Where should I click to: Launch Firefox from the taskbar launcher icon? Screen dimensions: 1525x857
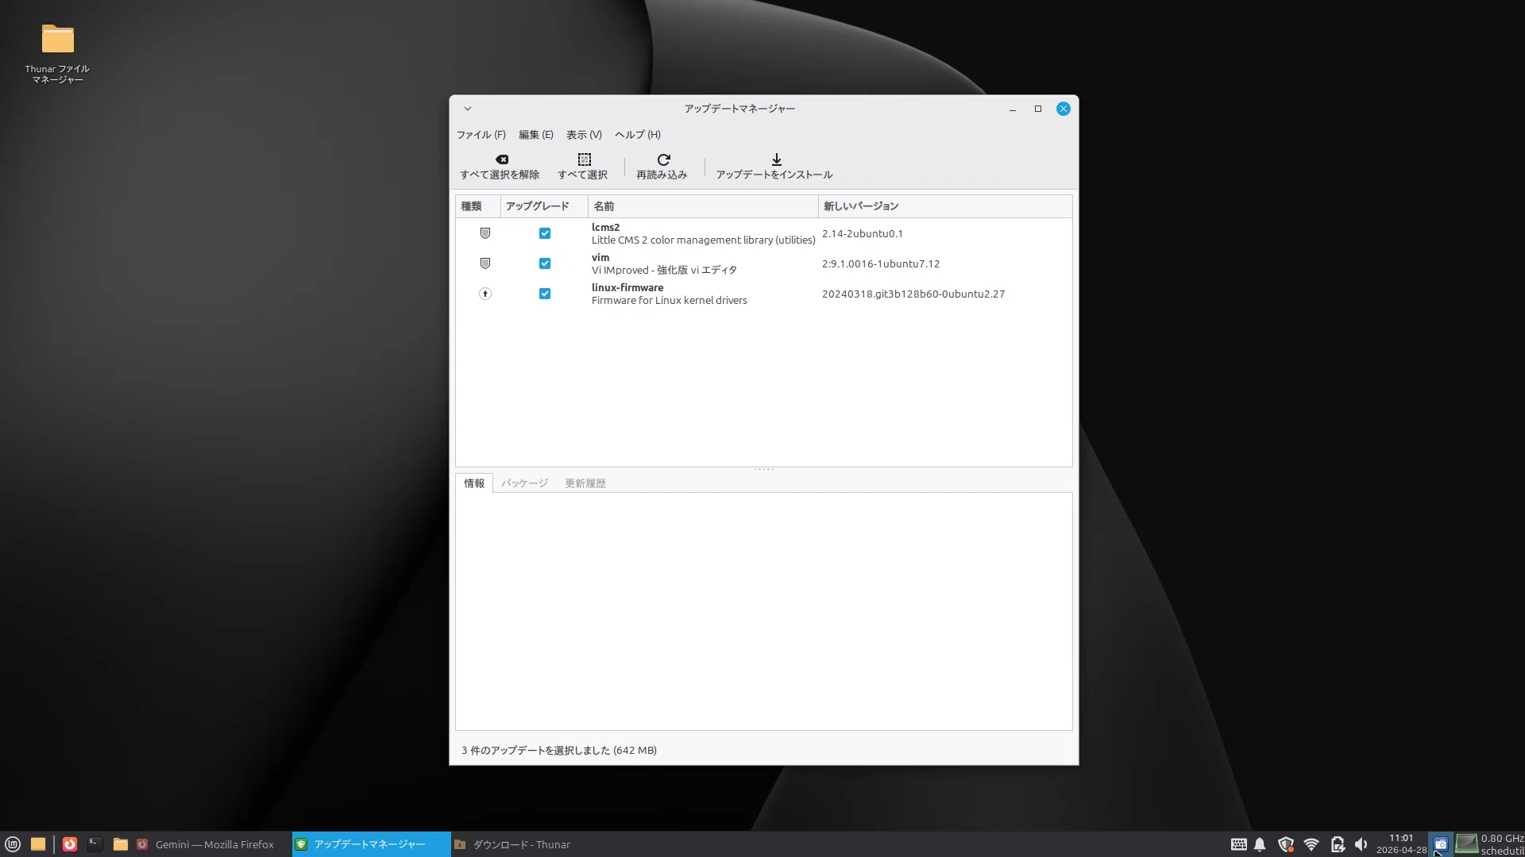[70, 844]
